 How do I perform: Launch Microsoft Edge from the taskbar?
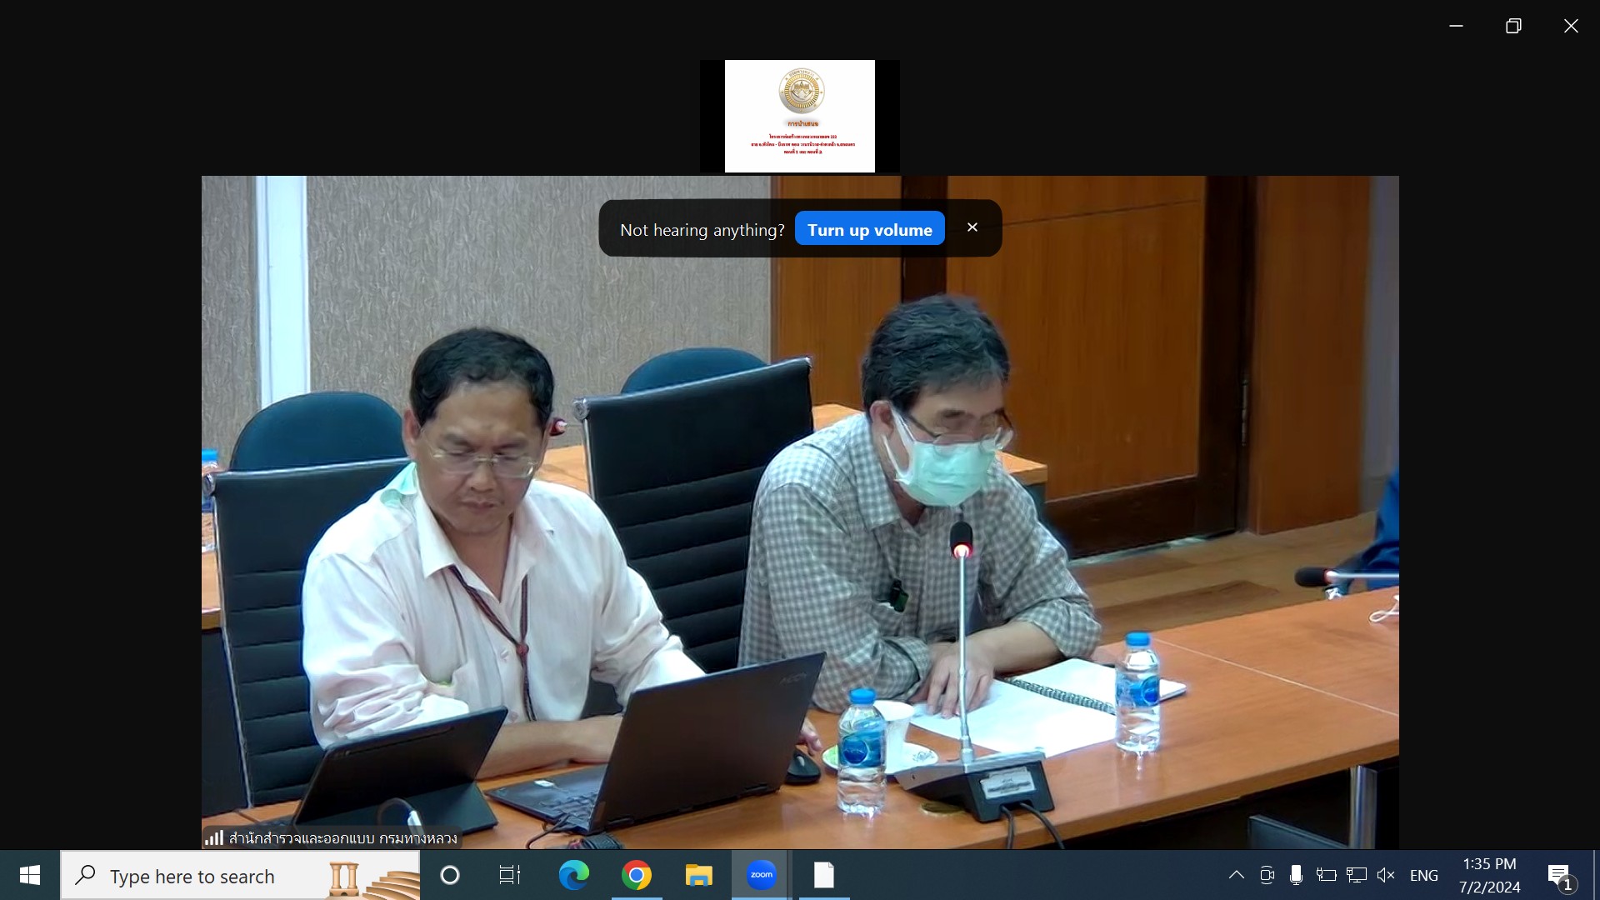573,875
